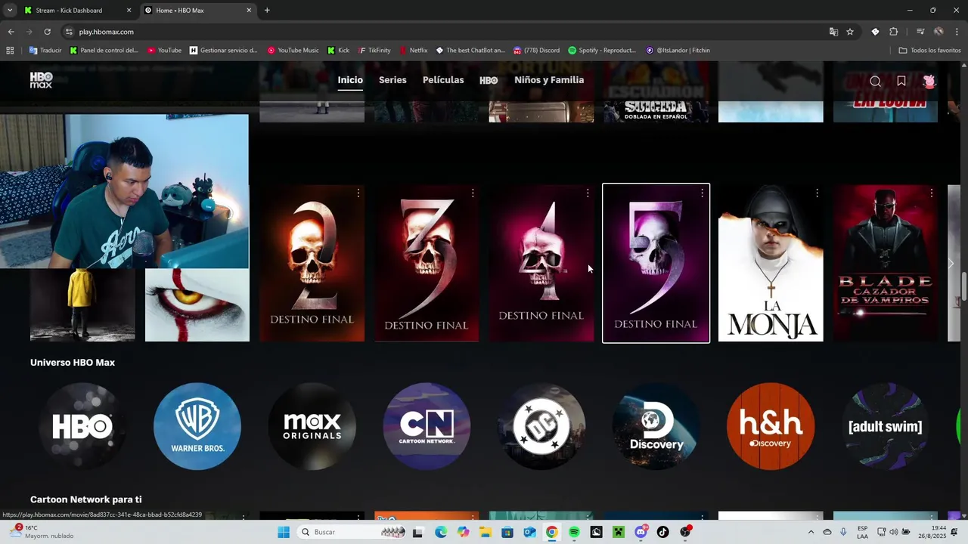
Task: Open the Warner Bros. hub circle
Action: [197, 426]
